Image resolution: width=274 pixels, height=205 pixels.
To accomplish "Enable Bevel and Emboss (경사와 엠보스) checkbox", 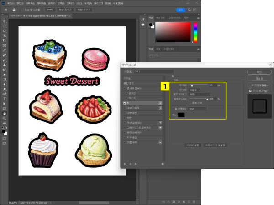I will [125, 88].
